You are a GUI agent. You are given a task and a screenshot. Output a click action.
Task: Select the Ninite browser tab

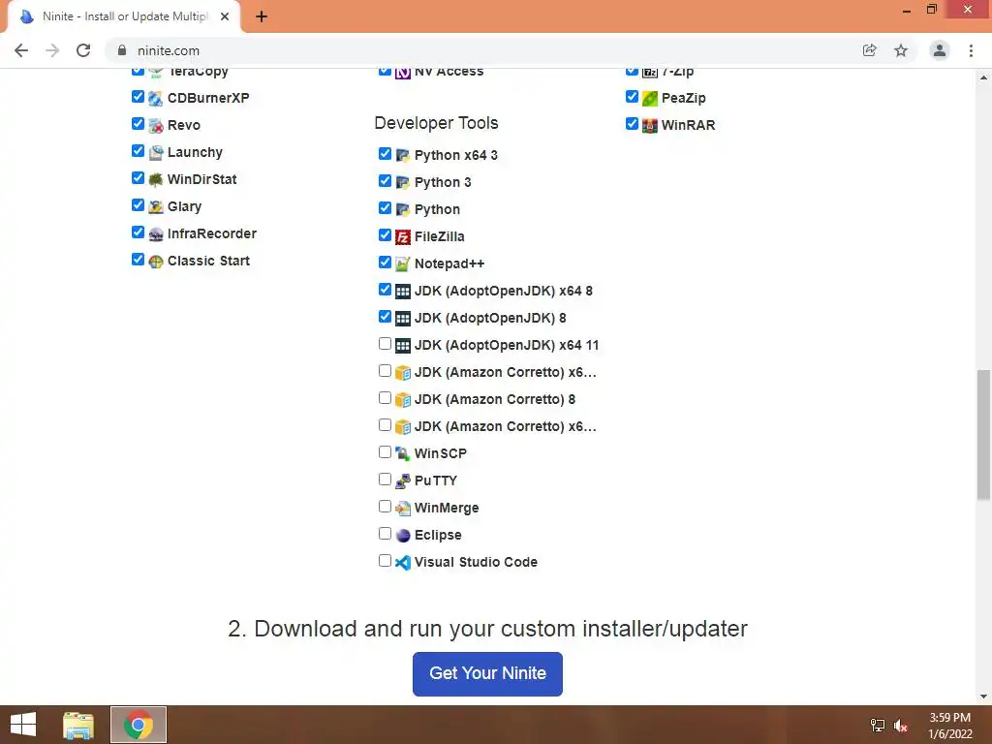[123, 16]
